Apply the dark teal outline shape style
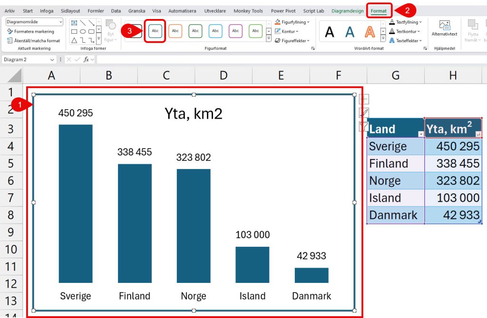 coord(155,31)
